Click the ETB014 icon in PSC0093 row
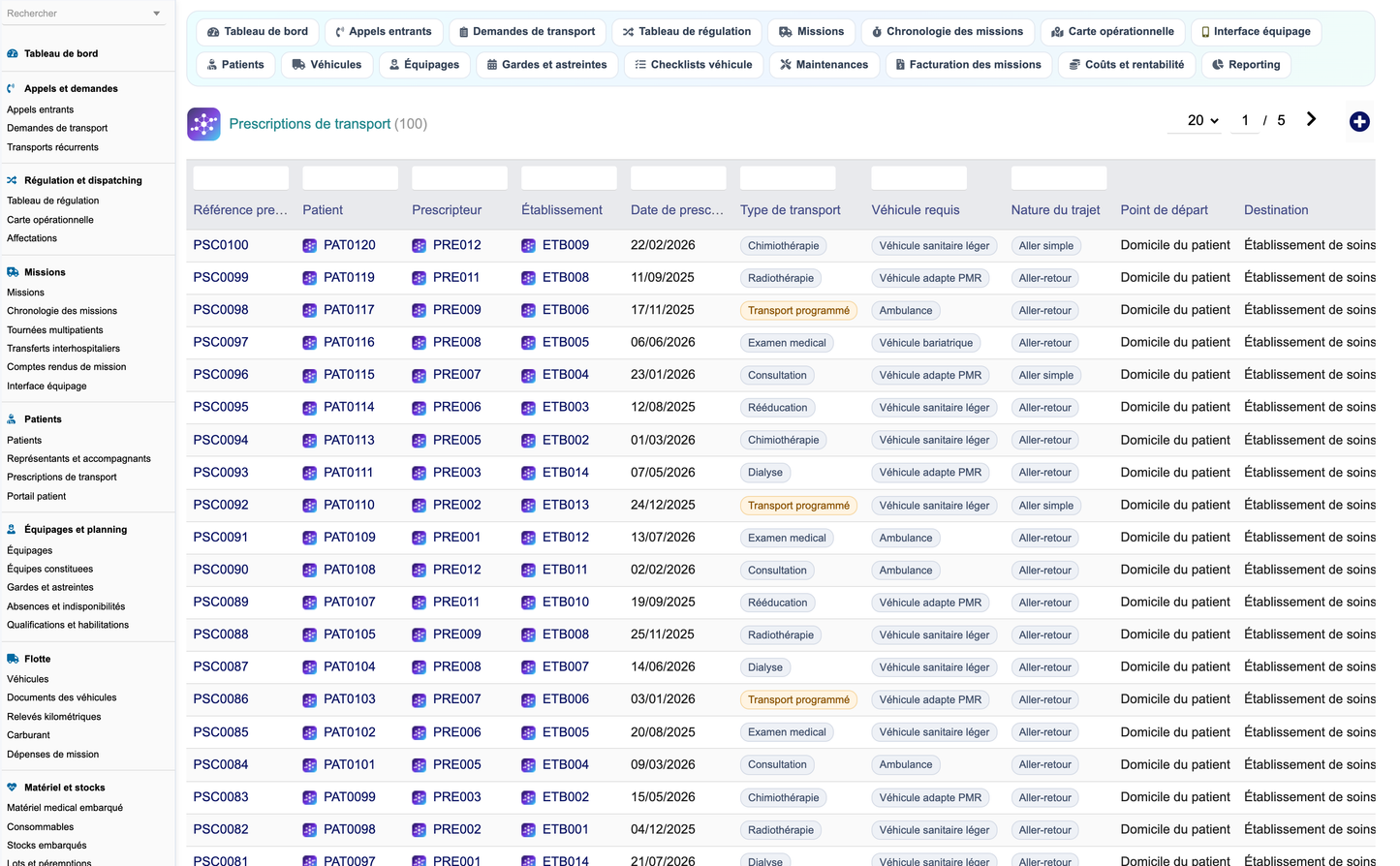The height and width of the screenshot is (866, 1400). pos(528,473)
